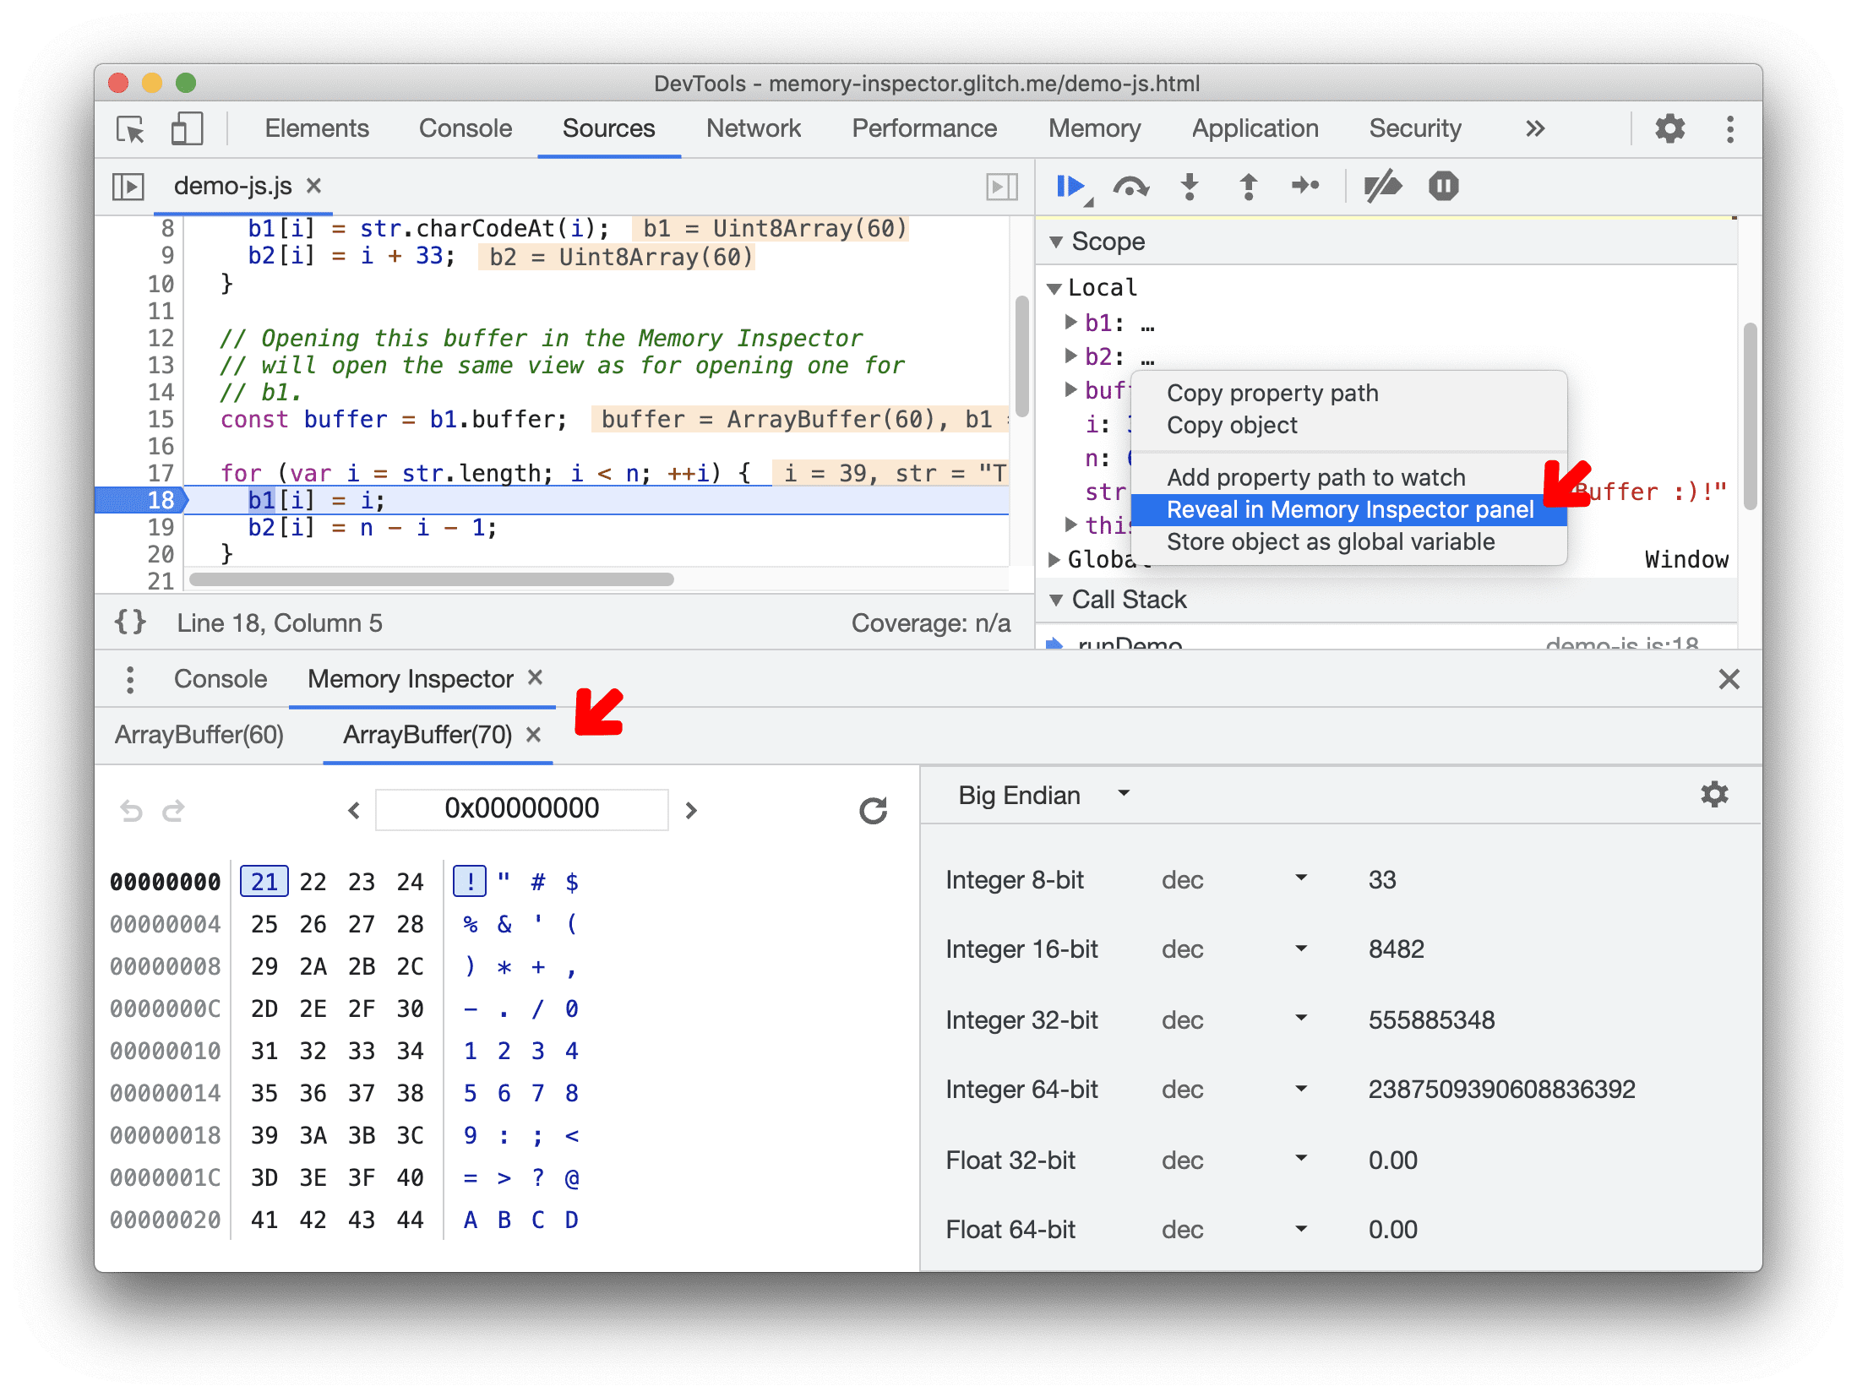
Task: Select 'Reveal in Memory Inspector panel' option
Action: click(x=1346, y=508)
